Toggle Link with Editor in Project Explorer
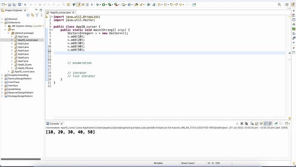The height and width of the screenshot is (167, 296). click(x=32, y=15)
